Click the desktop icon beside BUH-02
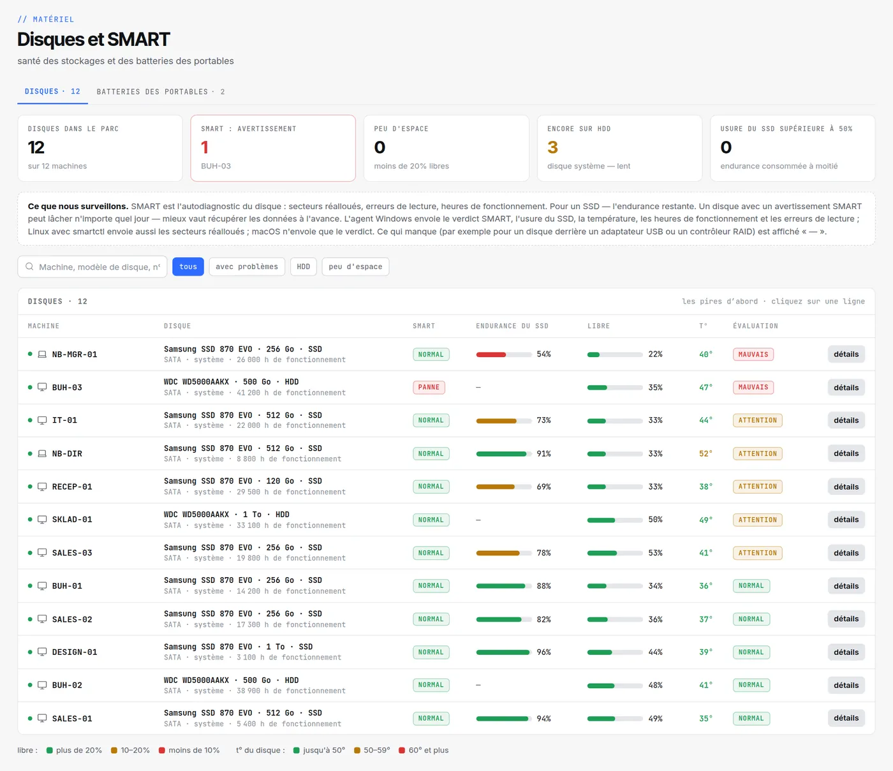The width and height of the screenshot is (893, 771). click(42, 685)
